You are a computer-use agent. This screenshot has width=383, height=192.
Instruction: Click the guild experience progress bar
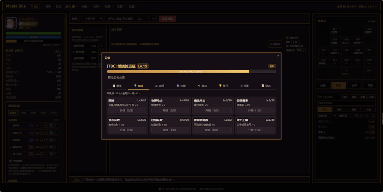click(191, 71)
